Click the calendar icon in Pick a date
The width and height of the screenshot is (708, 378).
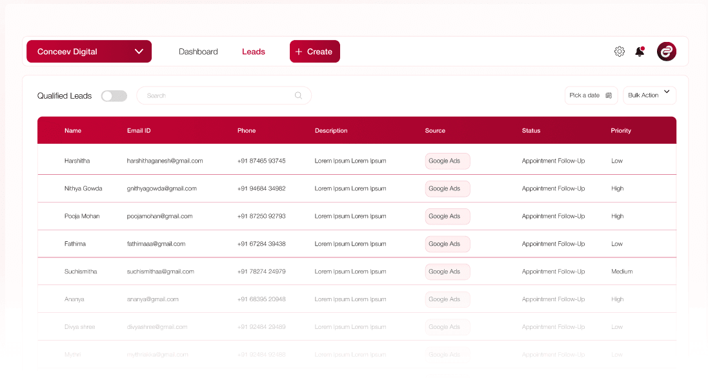609,95
